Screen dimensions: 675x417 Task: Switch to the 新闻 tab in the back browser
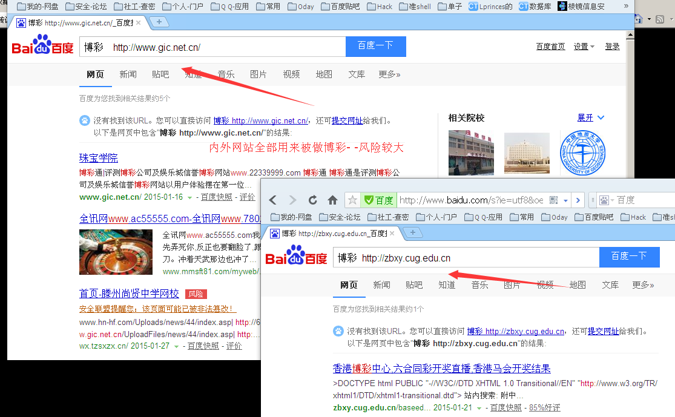(x=128, y=74)
